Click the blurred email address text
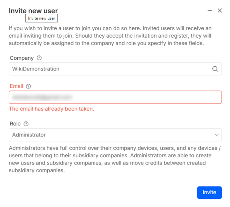230x207 pixels. [41, 97]
